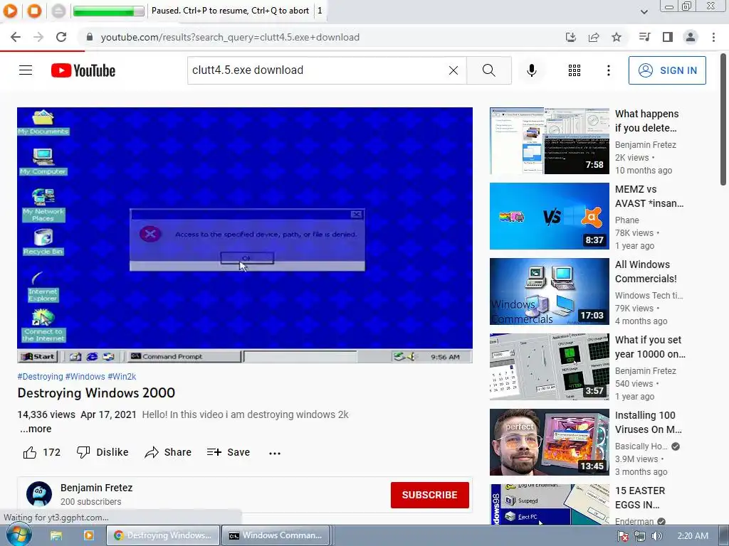Click the padlock site info icon

click(90, 37)
